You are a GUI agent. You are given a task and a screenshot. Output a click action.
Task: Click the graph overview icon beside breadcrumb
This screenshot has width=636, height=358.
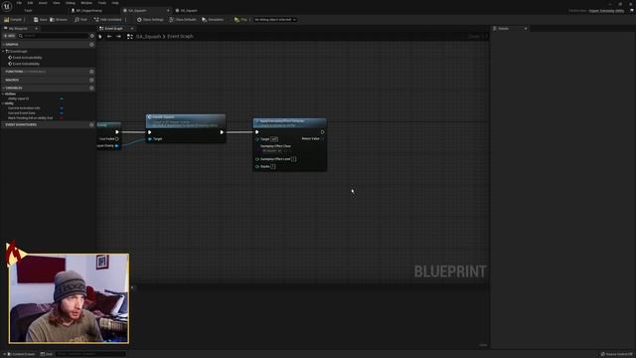click(x=130, y=37)
